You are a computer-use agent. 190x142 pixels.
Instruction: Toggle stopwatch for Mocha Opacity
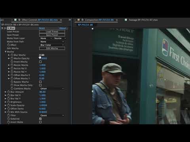12,58
